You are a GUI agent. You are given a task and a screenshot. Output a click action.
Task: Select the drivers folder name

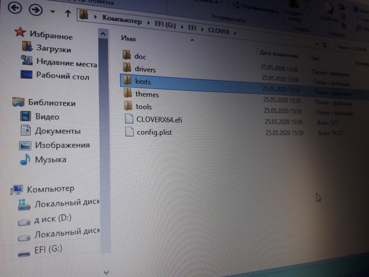pyautogui.click(x=145, y=69)
